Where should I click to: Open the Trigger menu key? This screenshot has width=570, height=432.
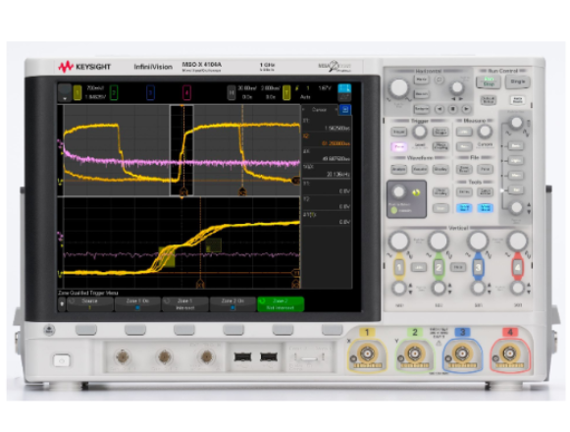398,132
